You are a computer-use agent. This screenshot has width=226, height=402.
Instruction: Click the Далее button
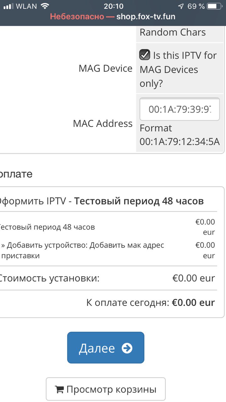(x=106, y=348)
